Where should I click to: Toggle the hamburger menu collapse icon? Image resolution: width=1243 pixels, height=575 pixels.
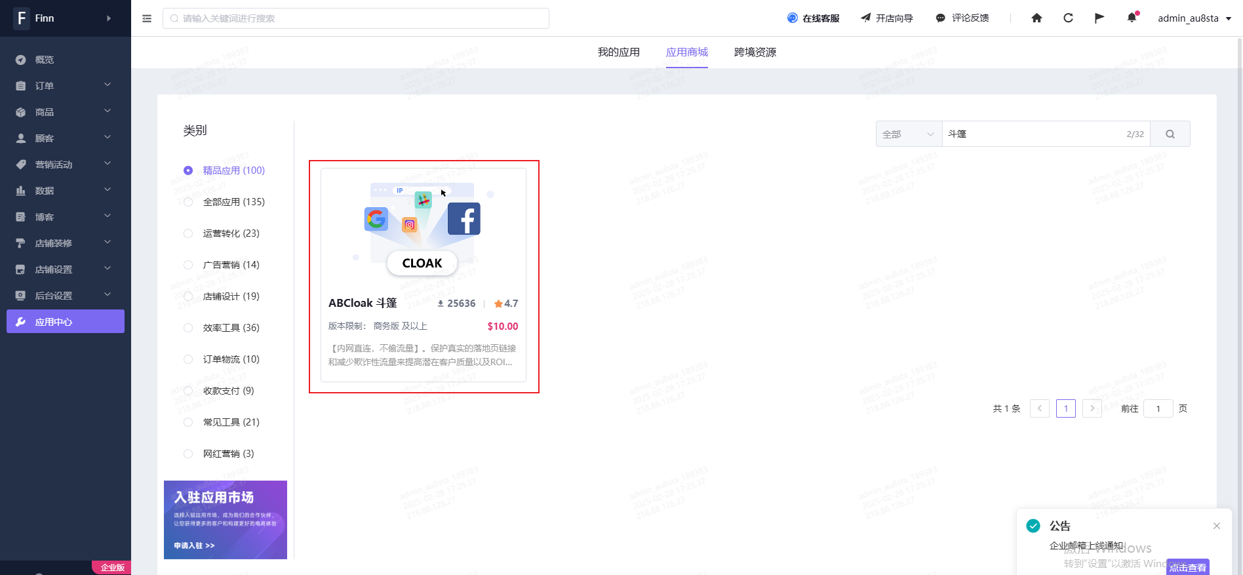tap(147, 18)
